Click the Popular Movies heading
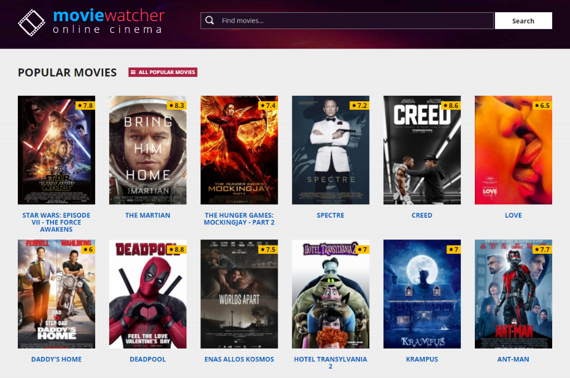Viewport: 570px width, 378px height. point(67,72)
